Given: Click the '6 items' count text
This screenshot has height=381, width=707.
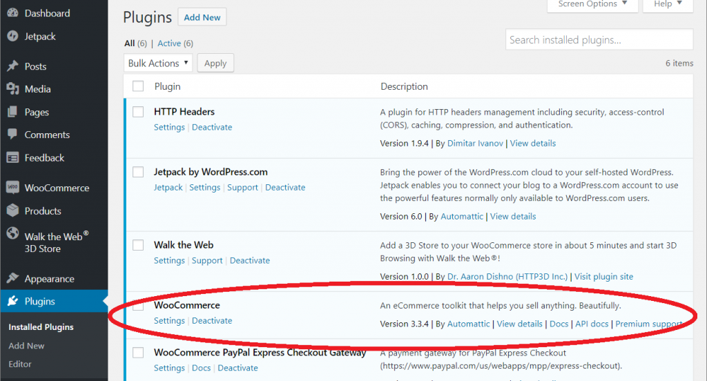Looking at the screenshot, I should pyautogui.click(x=679, y=63).
